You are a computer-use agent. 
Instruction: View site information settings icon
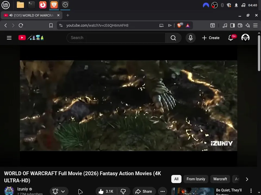(x=61, y=25)
